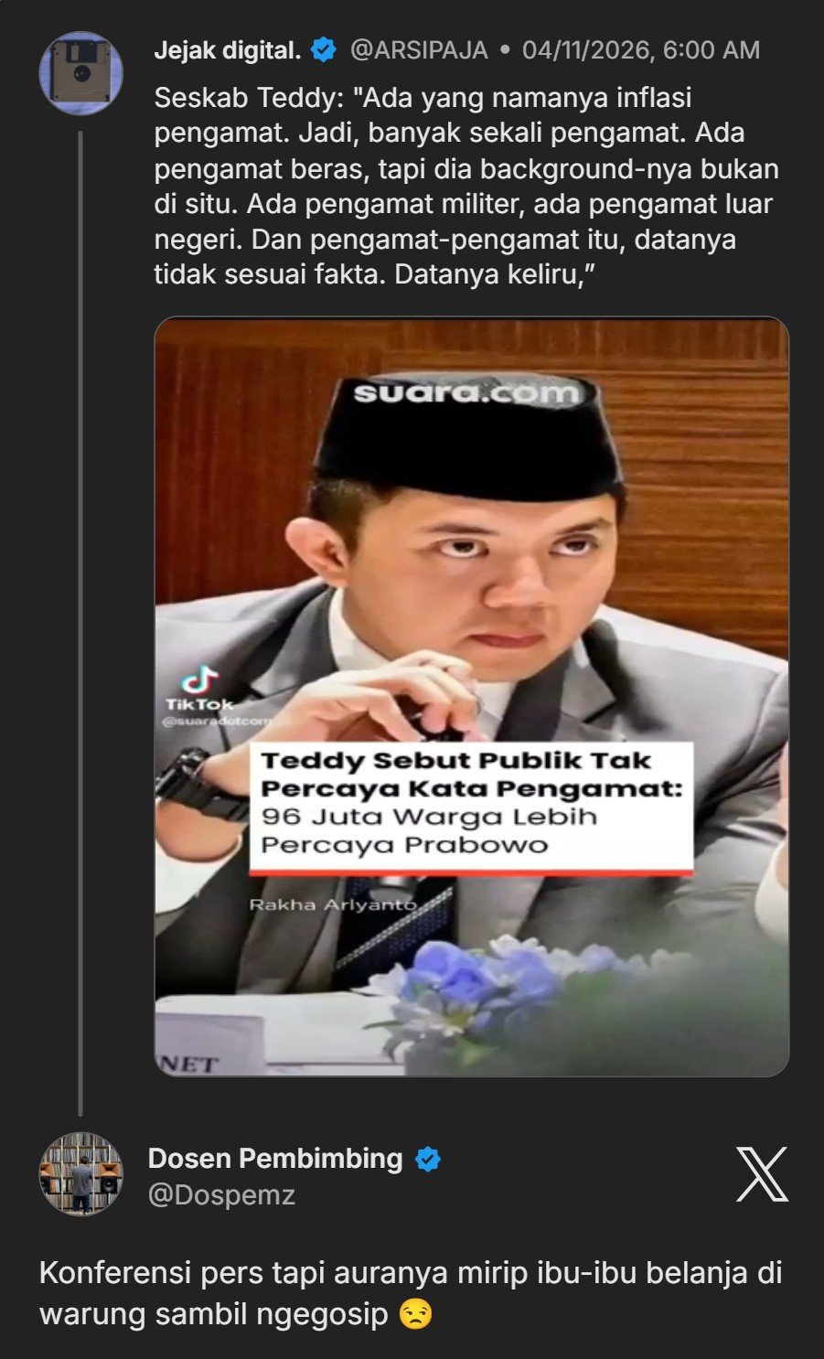Click the reply text about Konferensi pers
The height and width of the screenshot is (1359, 824).
411,1293
